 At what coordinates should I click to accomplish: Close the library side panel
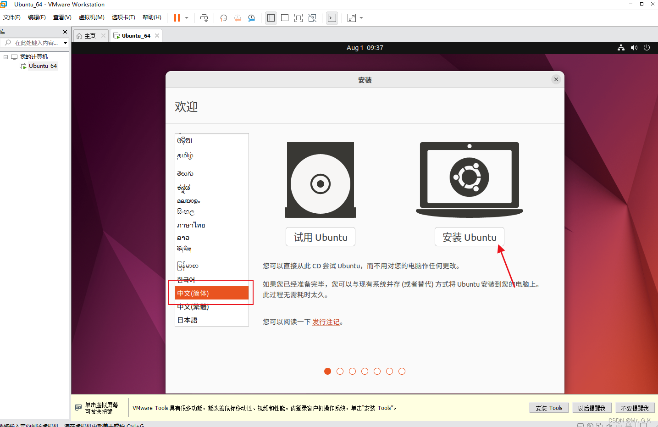coord(65,32)
